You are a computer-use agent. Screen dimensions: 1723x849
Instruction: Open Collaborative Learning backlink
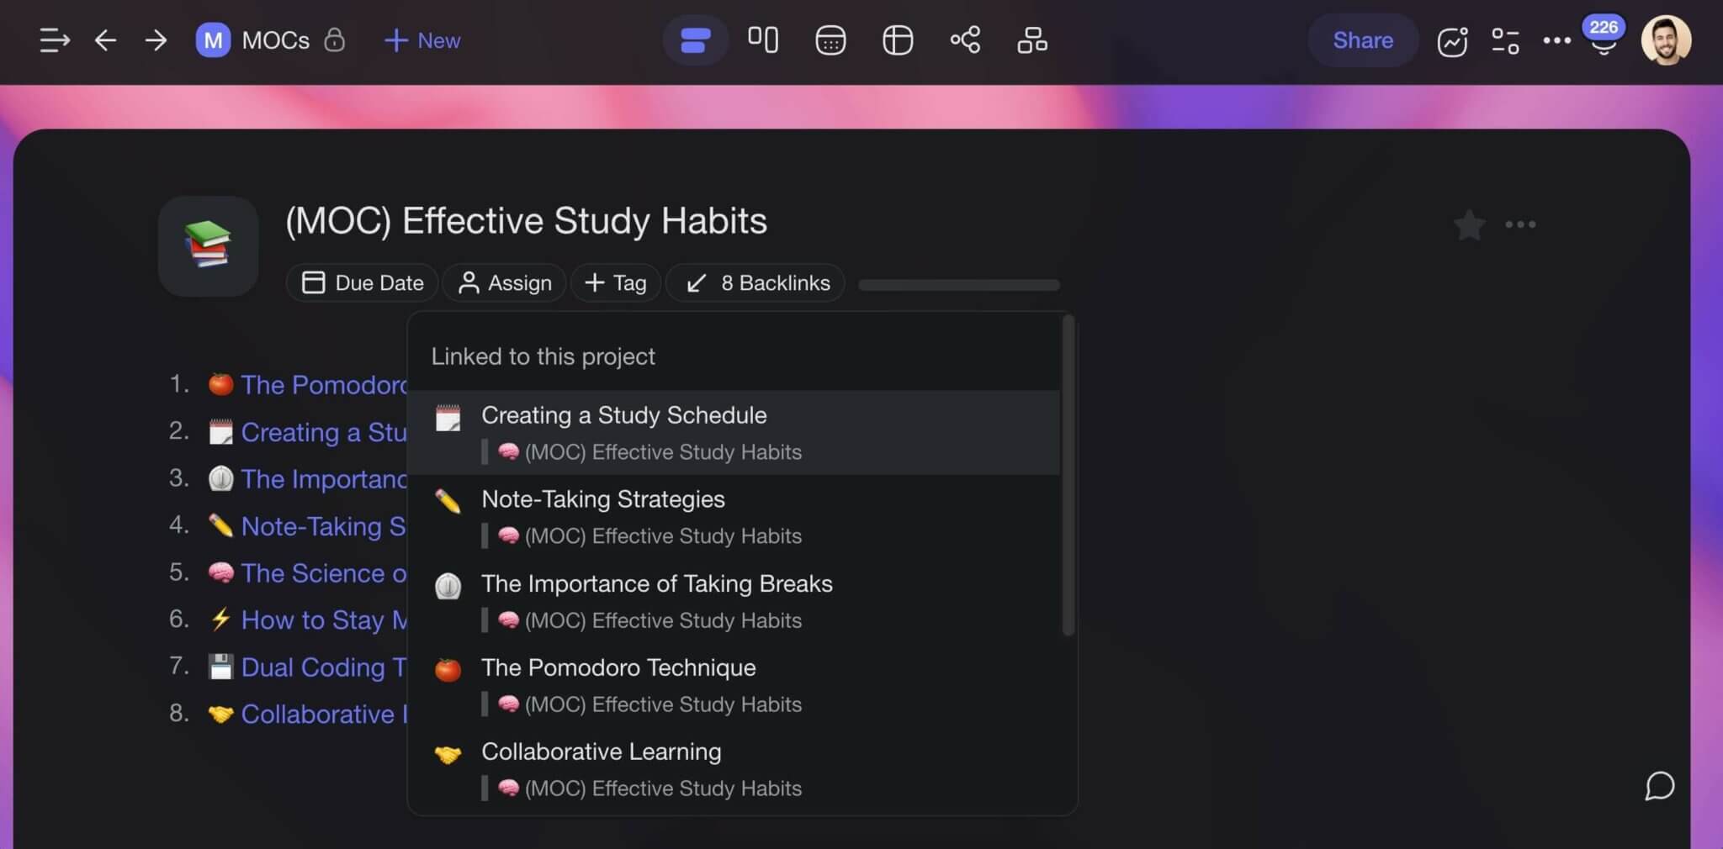(734, 768)
